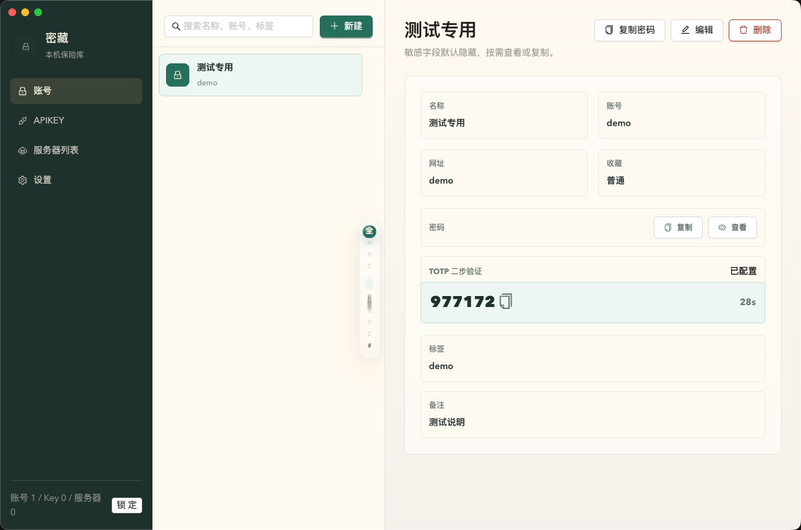Click the 标签 value demo

point(441,366)
